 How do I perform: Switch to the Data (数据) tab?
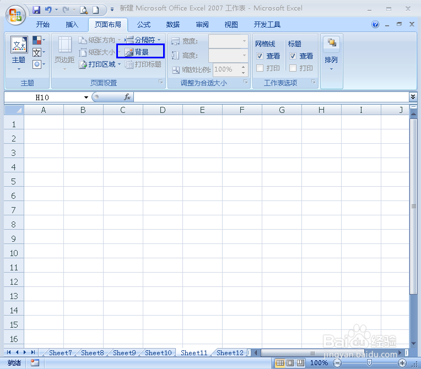pos(173,25)
